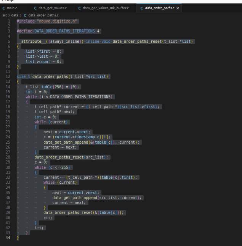The width and height of the screenshot is (242, 246).
Task: Click data_order_paths_reset(src_list) call
Action: [72, 157]
